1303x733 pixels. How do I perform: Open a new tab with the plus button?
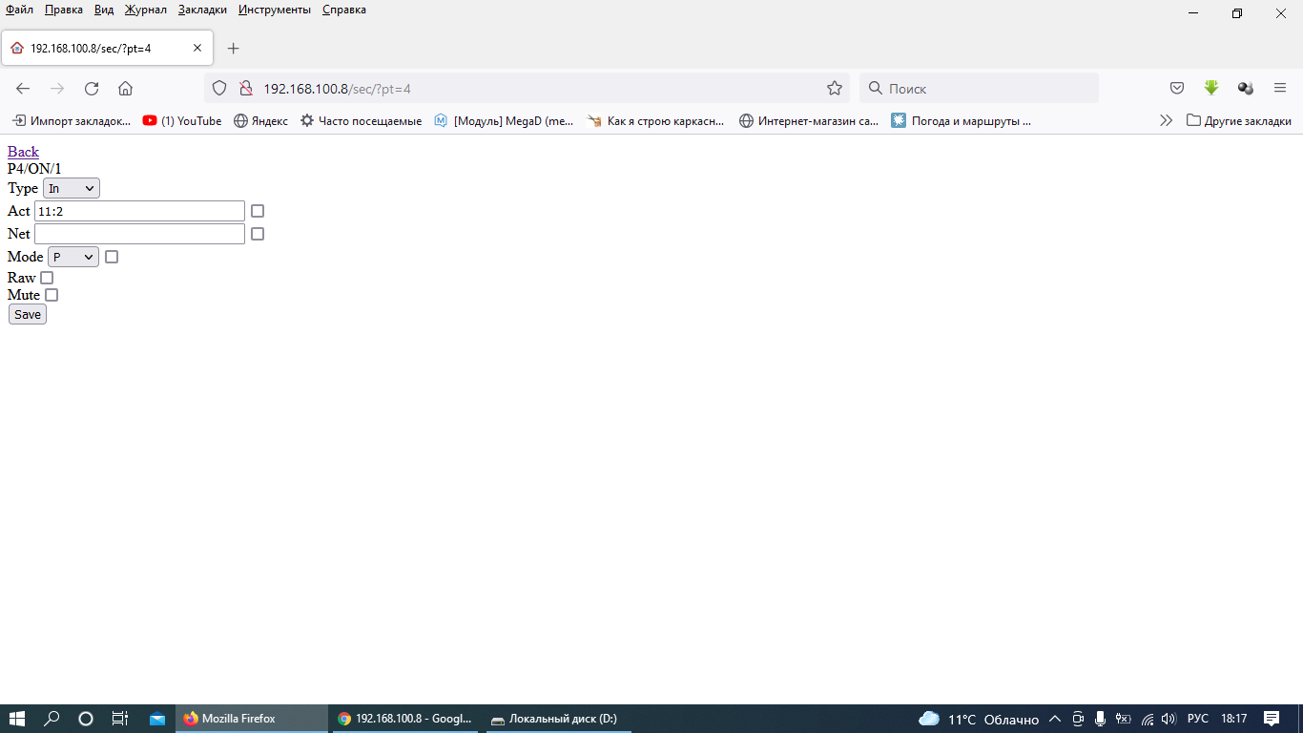tap(234, 49)
